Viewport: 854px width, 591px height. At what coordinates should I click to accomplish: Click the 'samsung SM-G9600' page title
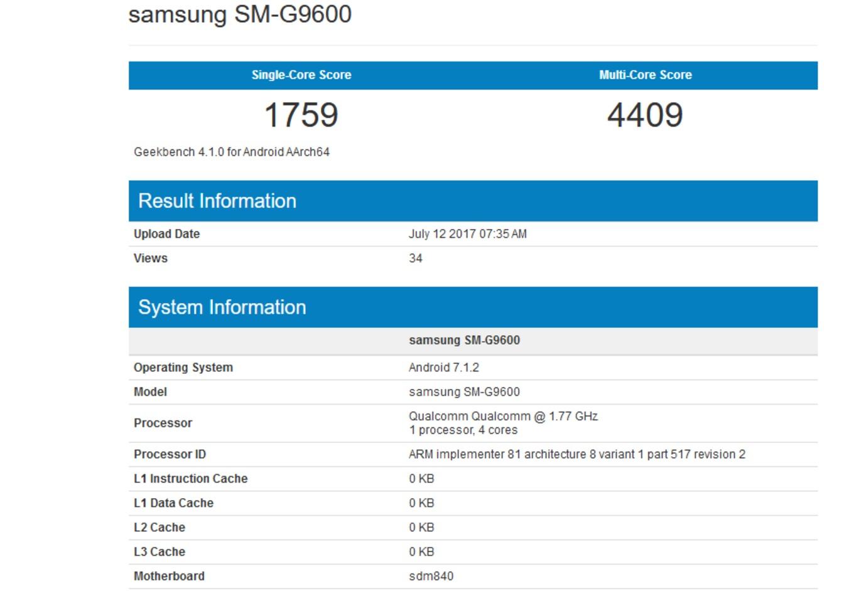(240, 14)
